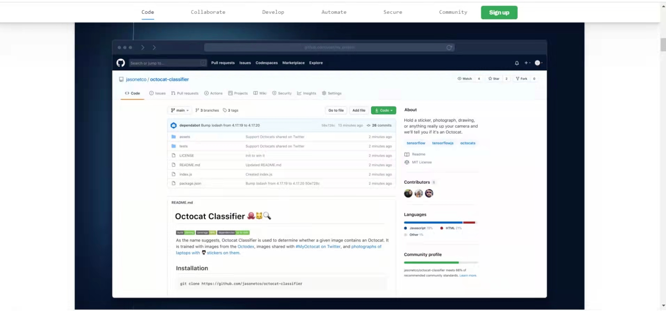This screenshot has width=666, height=311.
Task: Click the first contributor avatar
Action: 408,193
